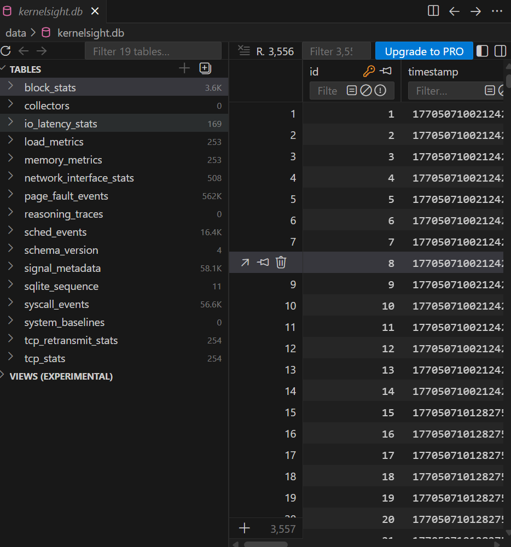
Task: Toggle the left sidebar panel
Action: coord(482,51)
